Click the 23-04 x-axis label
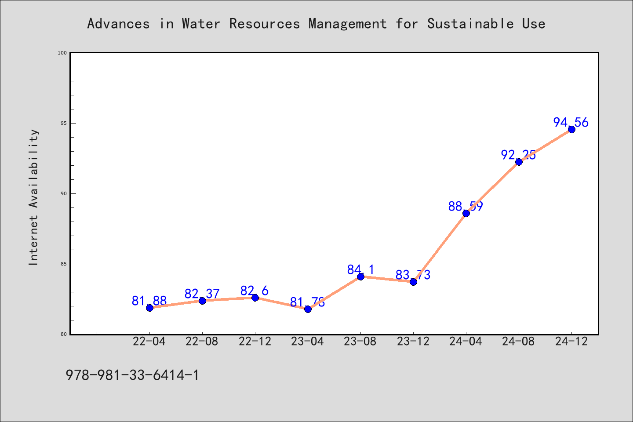This screenshot has height=422, width=633. [x=308, y=342]
